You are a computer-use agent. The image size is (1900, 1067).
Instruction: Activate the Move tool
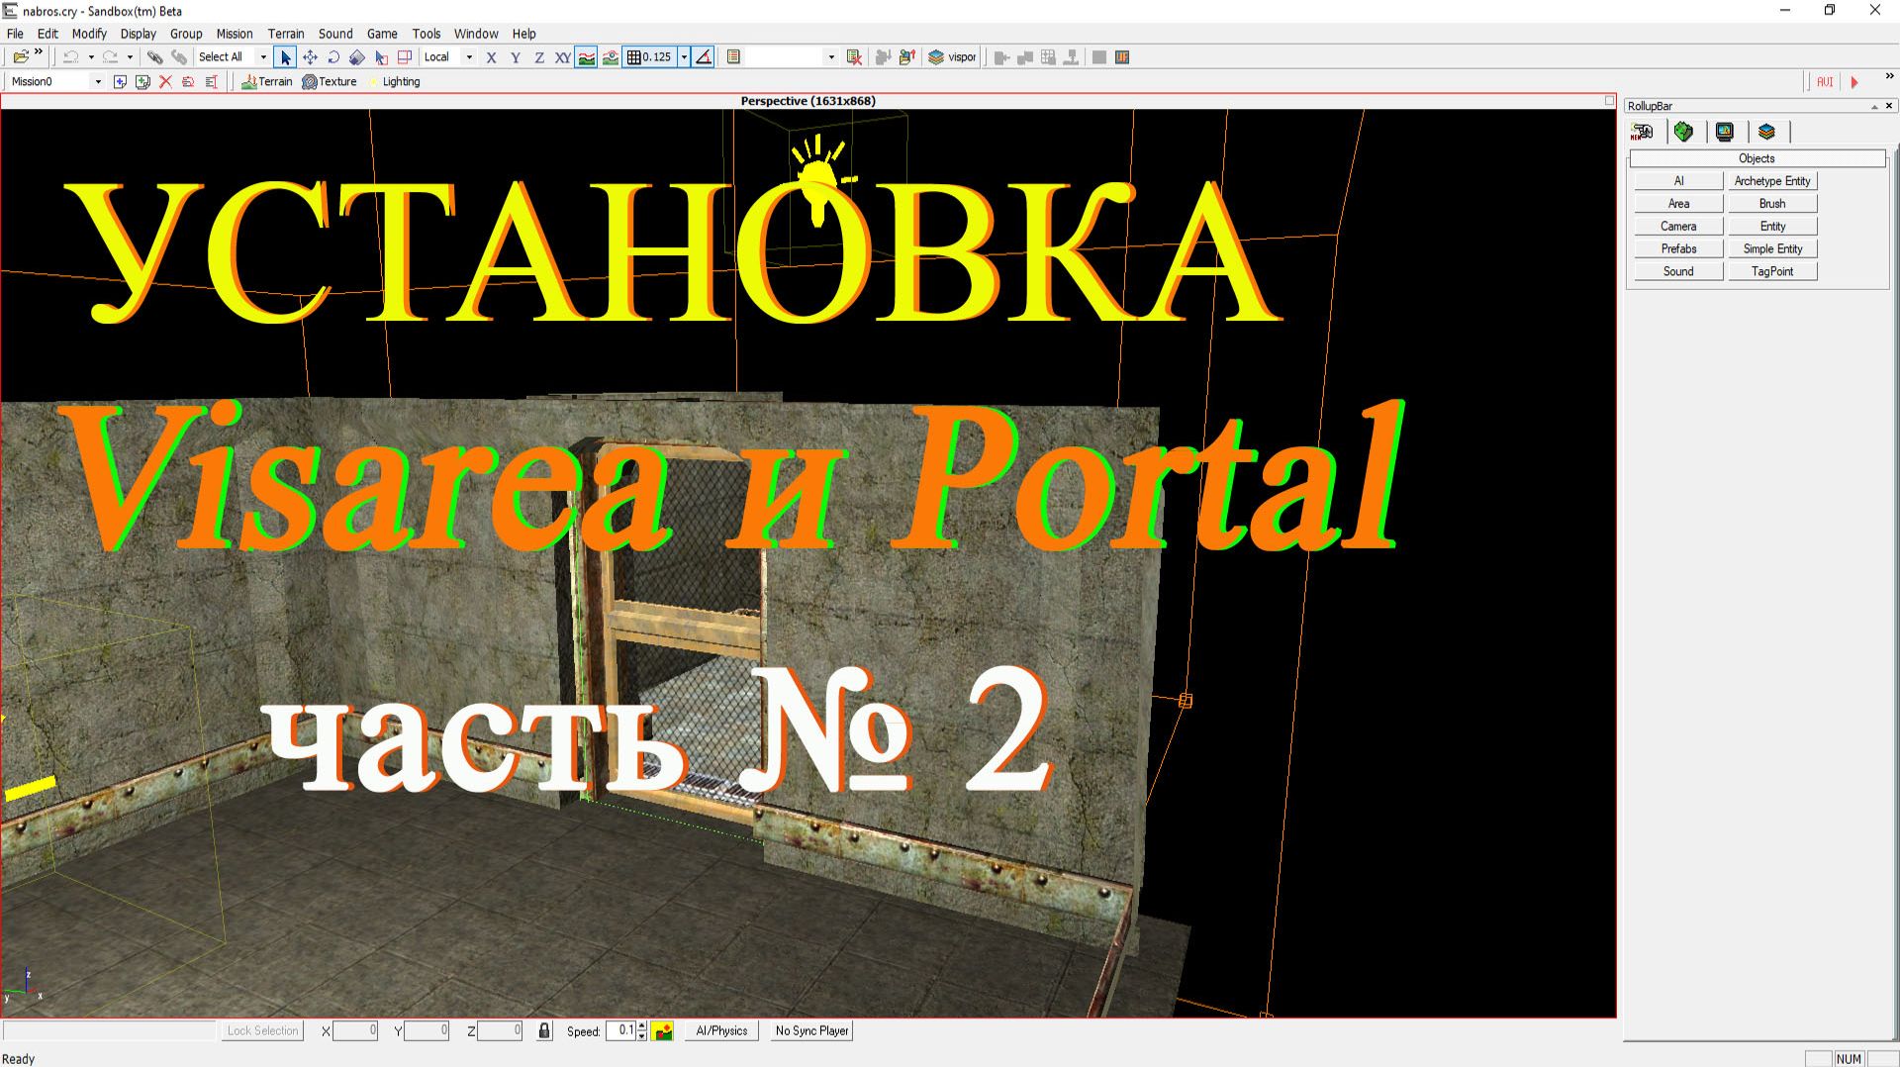[310, 57]
